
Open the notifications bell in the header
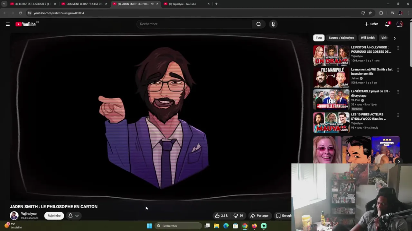pos(387,24)
